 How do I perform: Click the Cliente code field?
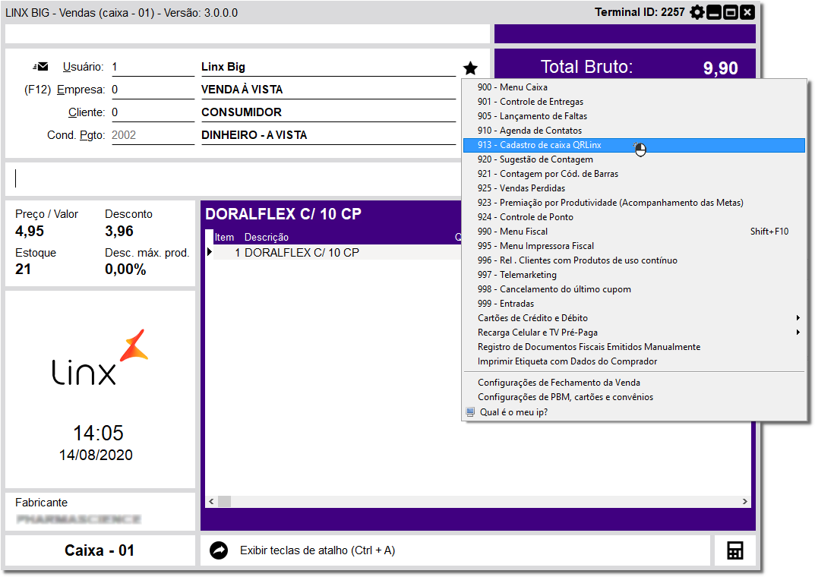point(153,112)
